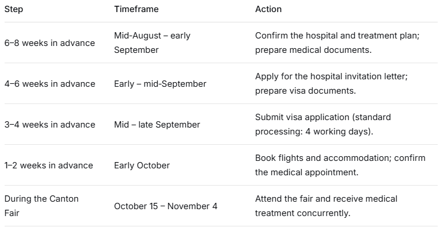Viewport: 440px width, 231px height.
Task: Click the Action column header
Action: [268, 9]
